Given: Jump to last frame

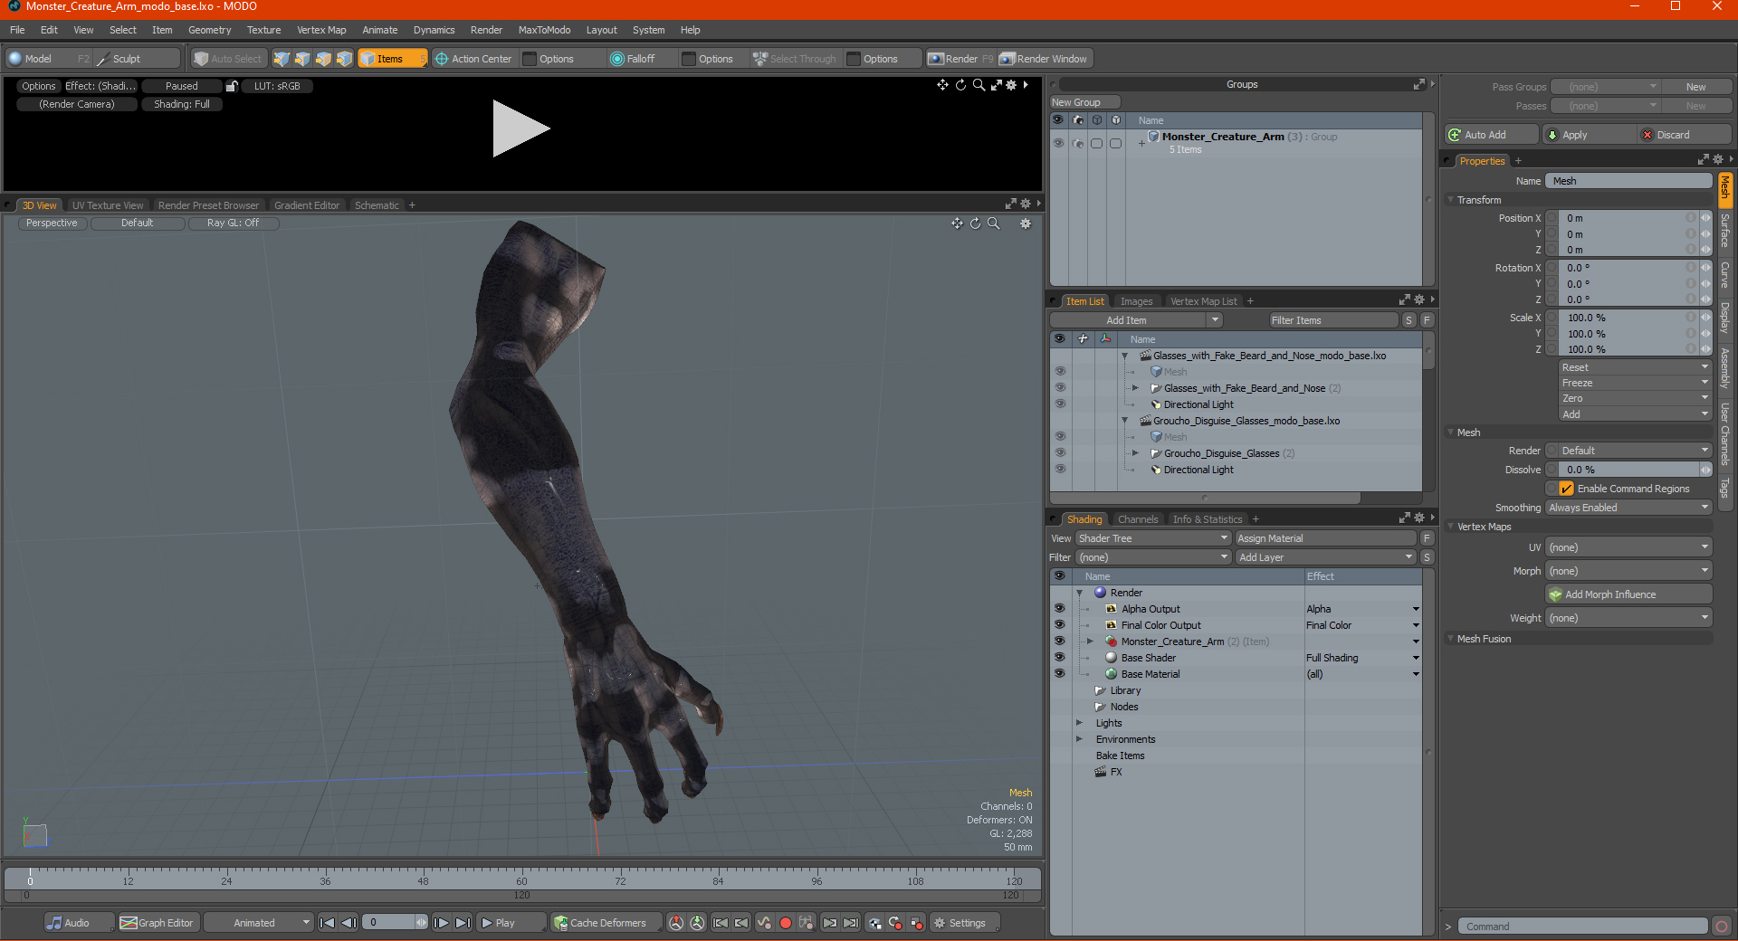Looking at the screenshot, I should pos(463,923).
